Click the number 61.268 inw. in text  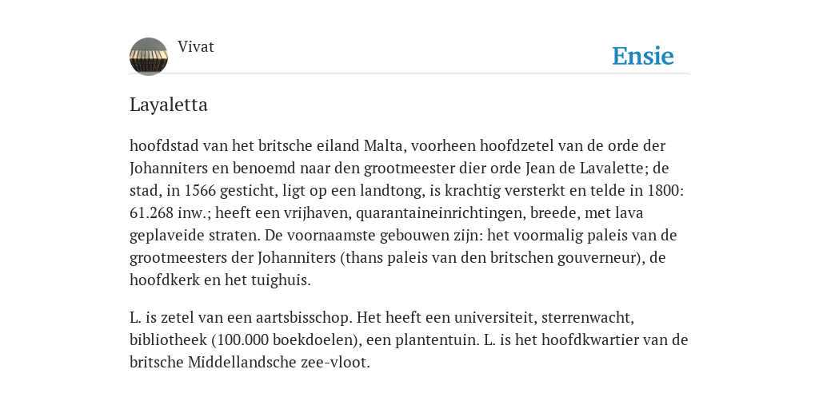(170, 212)
